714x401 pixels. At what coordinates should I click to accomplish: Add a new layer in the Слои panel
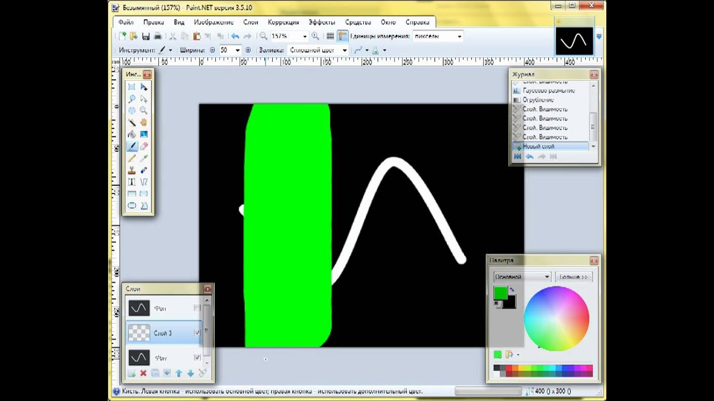[132, 373]
